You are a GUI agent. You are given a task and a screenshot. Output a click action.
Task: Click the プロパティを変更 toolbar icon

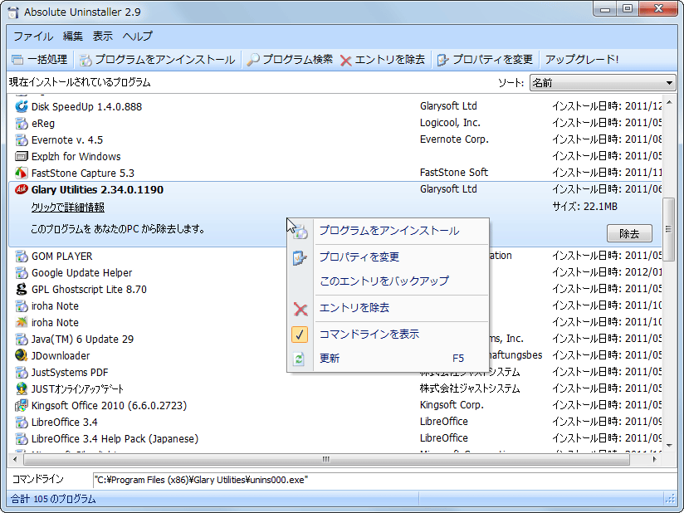click(442, 60)
